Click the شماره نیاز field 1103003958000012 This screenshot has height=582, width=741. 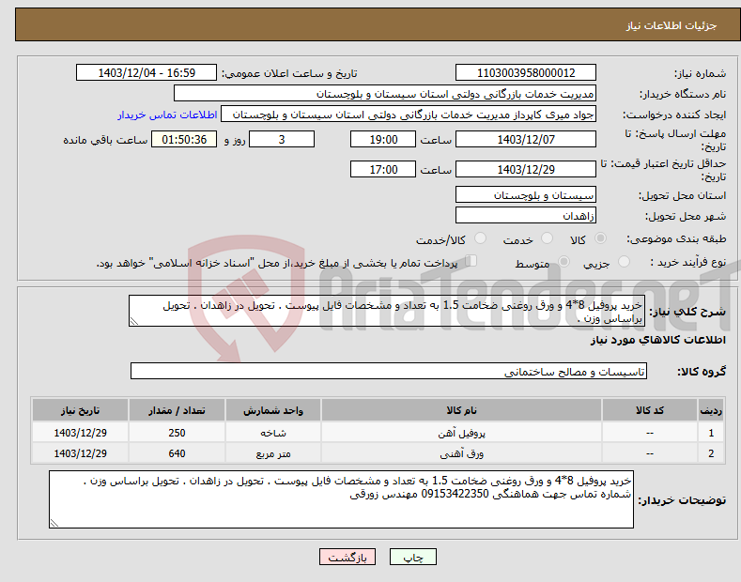click(526, 73)
